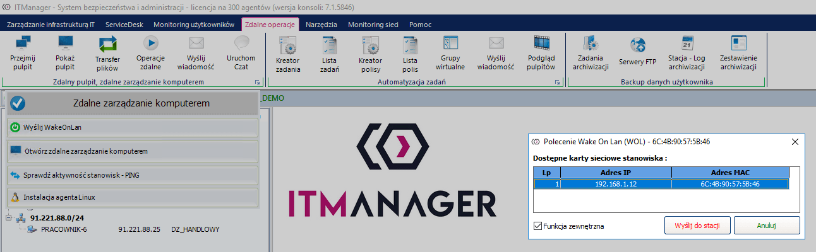
Task: Click Wyślij wiadomość in automation group
Action: (x=496, y=53)
